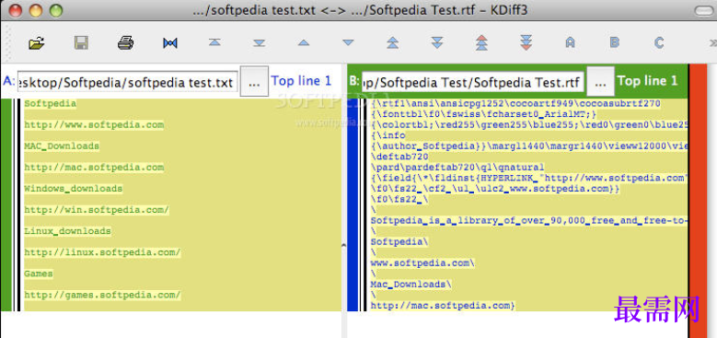Image resolution: width=717 pixels, height=338 pixels.
Task: Click 'www.softpedia.com\' line in pane B
Action: (x=423, y=263)
